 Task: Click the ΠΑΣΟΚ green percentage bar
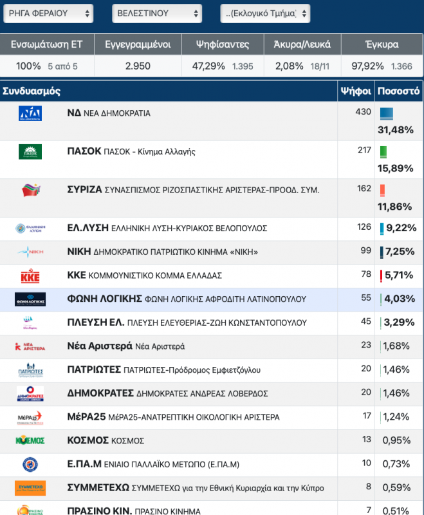coord(383,152)
